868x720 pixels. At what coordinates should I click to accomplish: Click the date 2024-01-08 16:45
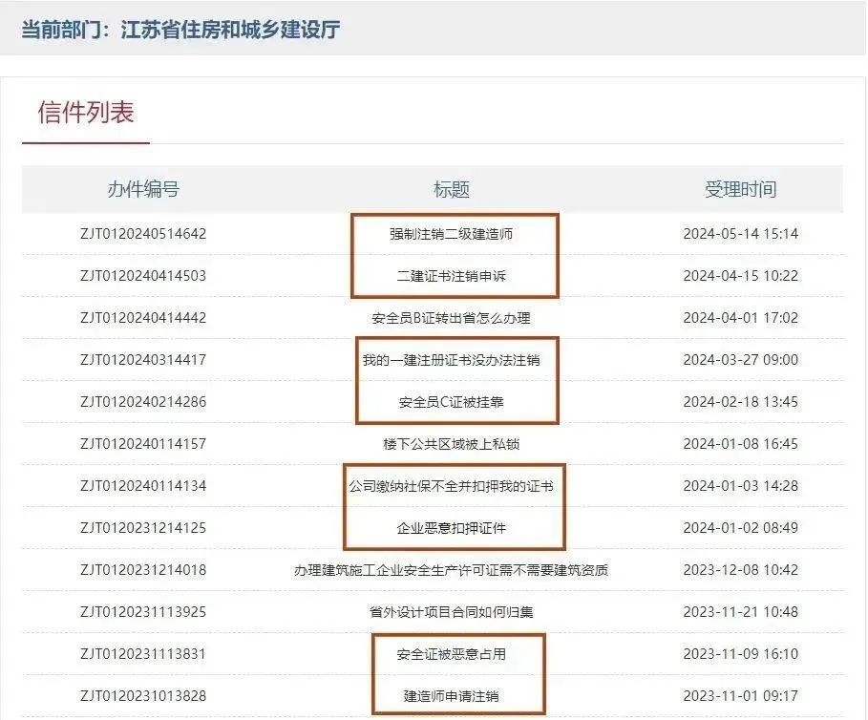(741, 444)
